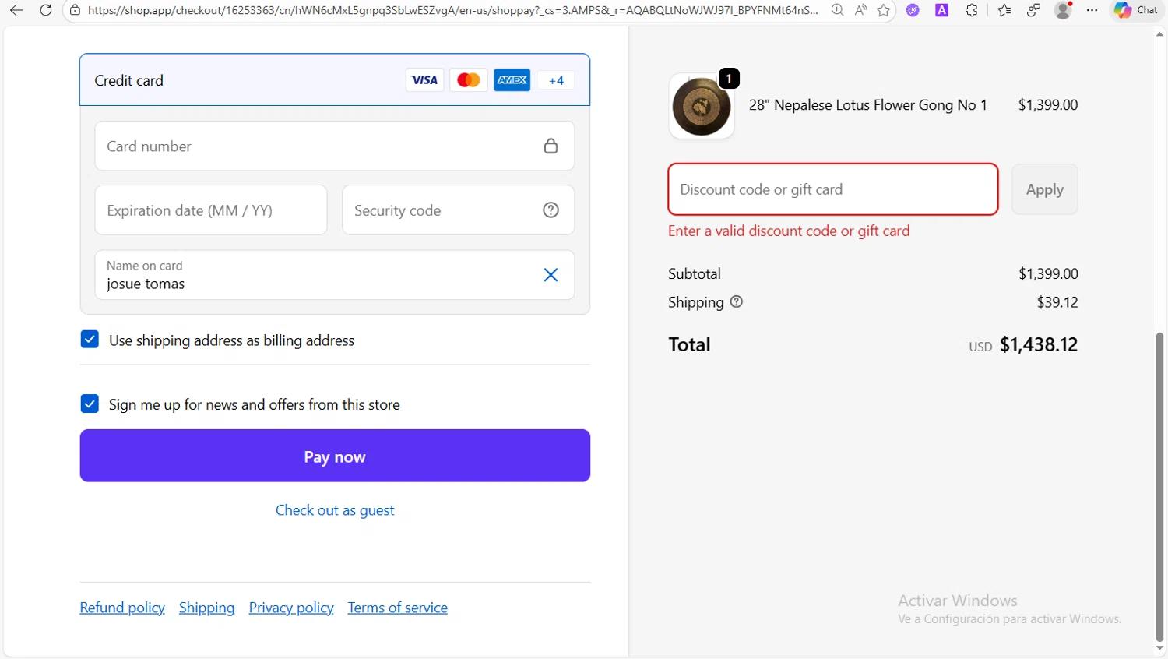Click the Apply discount button
Screen dimensions: 1168x659
pyautogui.click(x=1044, y=189)
